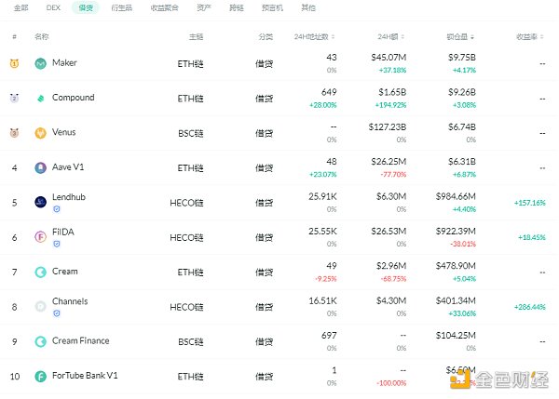Click the verified shield badge under FilDA
The width and height of the screenshot is (559, 399).
(57, 245)
